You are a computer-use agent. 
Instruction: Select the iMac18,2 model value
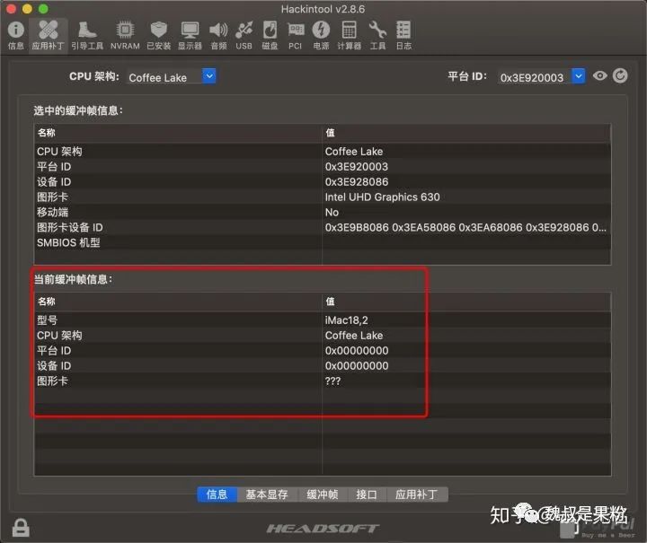click(346, 320)
